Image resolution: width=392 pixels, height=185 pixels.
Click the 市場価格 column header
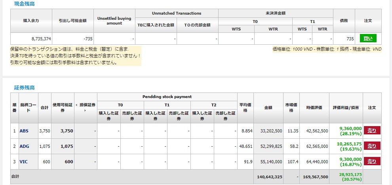[291, 108]
